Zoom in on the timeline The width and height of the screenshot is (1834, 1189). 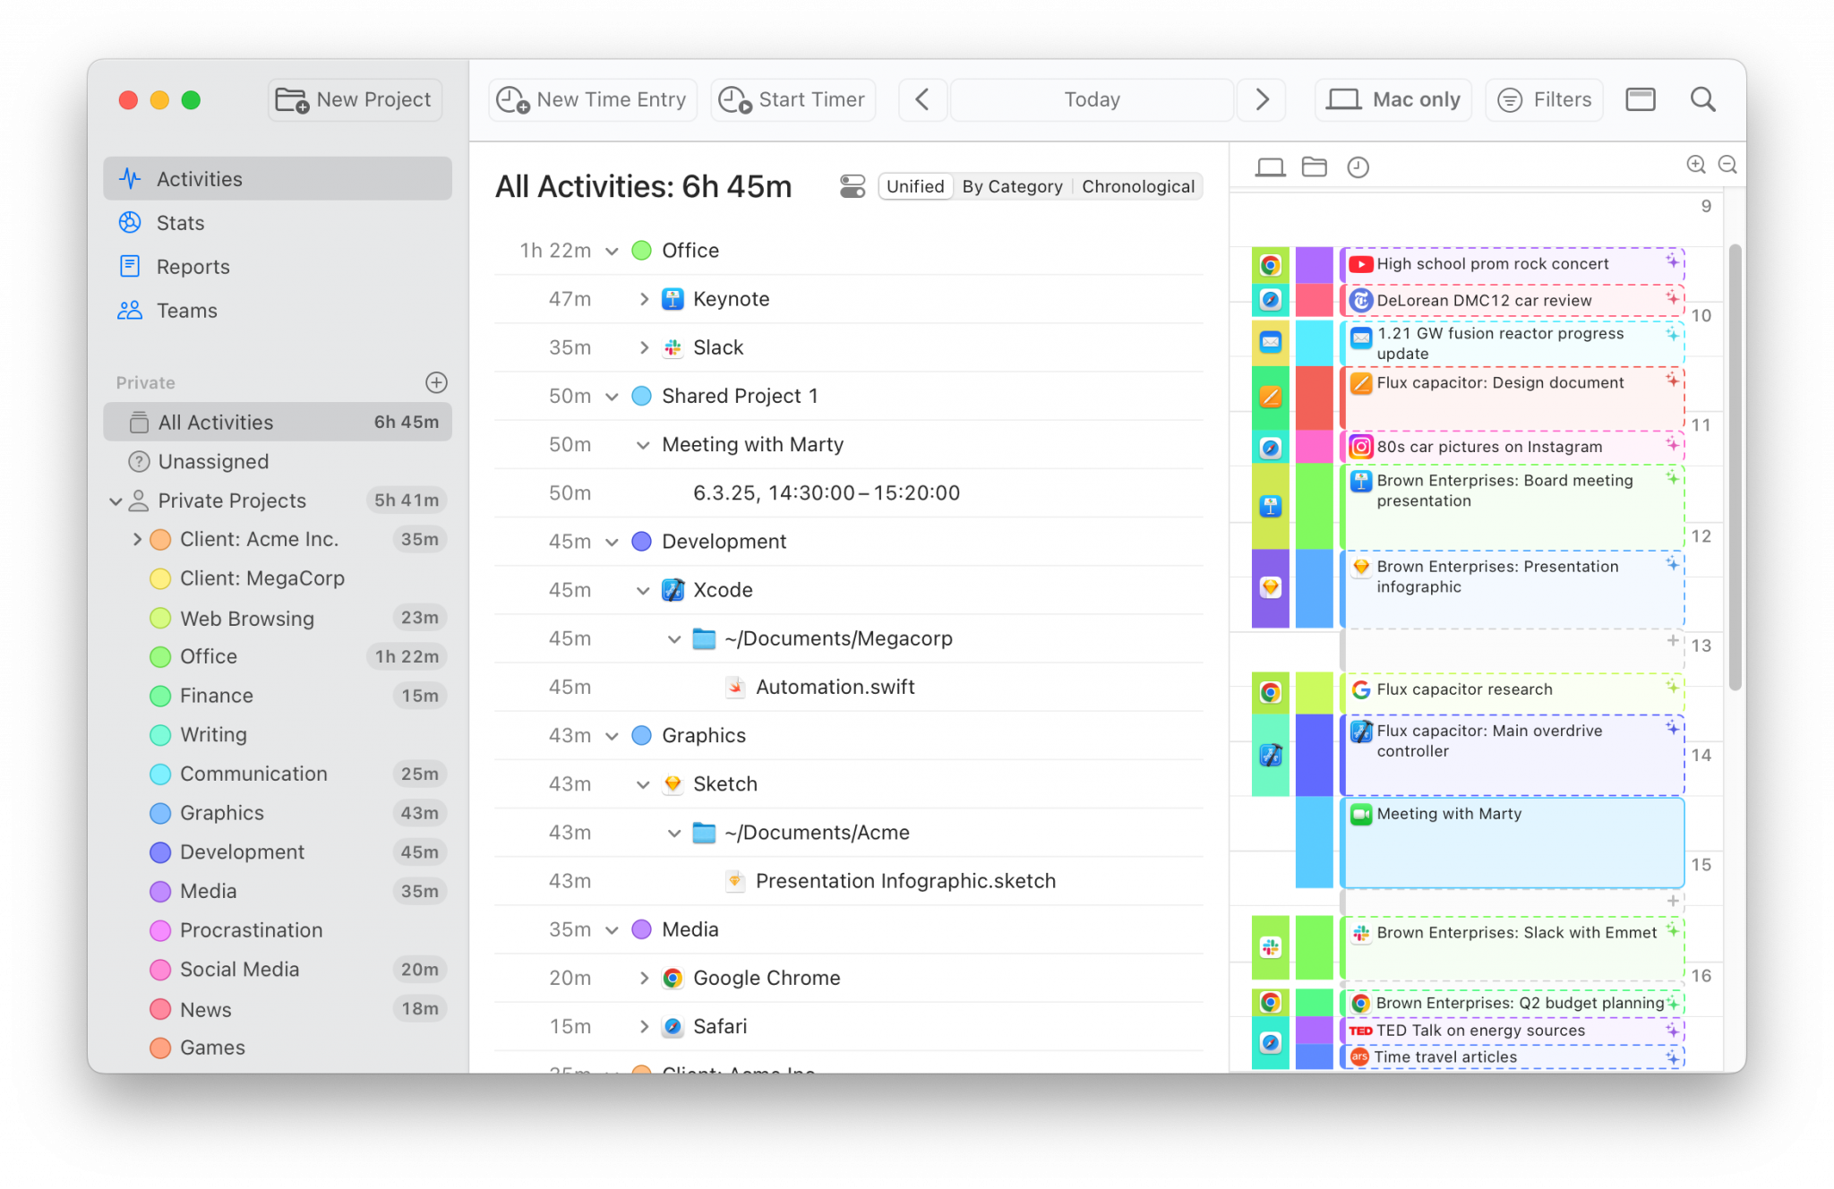[1697, 165]
